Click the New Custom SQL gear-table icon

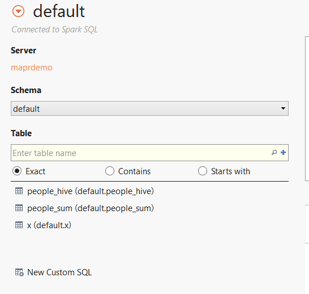(x=19, y=272)
